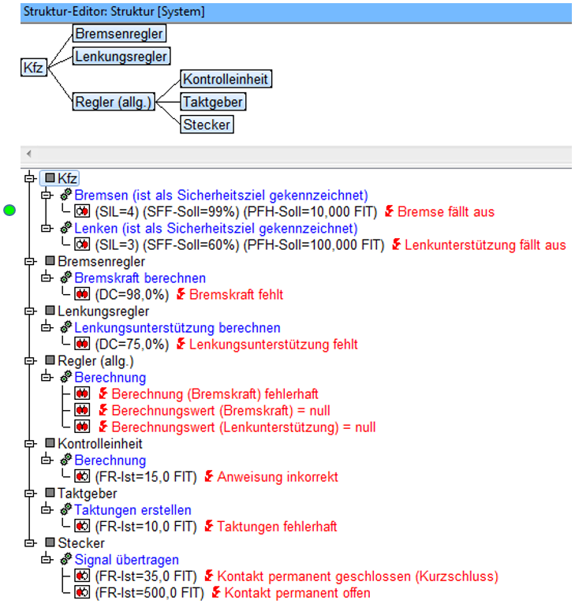
Task: Collapse the Kfz root tree node
Action: pyautogui.click(x=29, y=178)
